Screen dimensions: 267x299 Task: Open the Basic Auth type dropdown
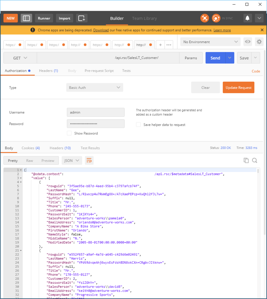94,88
